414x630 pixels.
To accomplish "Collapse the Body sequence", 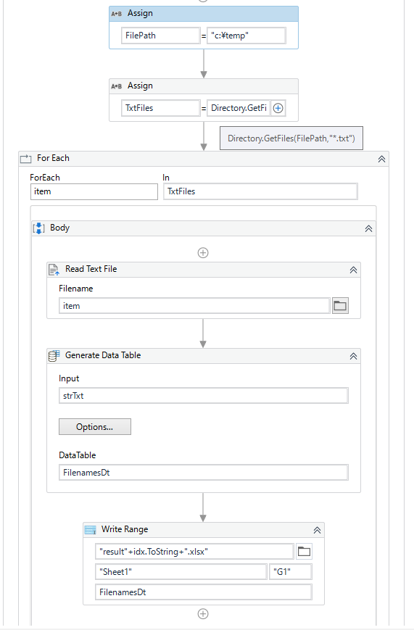I will [x=368, y=228].
